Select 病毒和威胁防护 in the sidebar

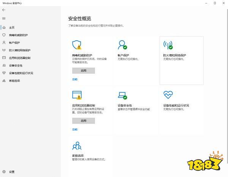point(18,35)
